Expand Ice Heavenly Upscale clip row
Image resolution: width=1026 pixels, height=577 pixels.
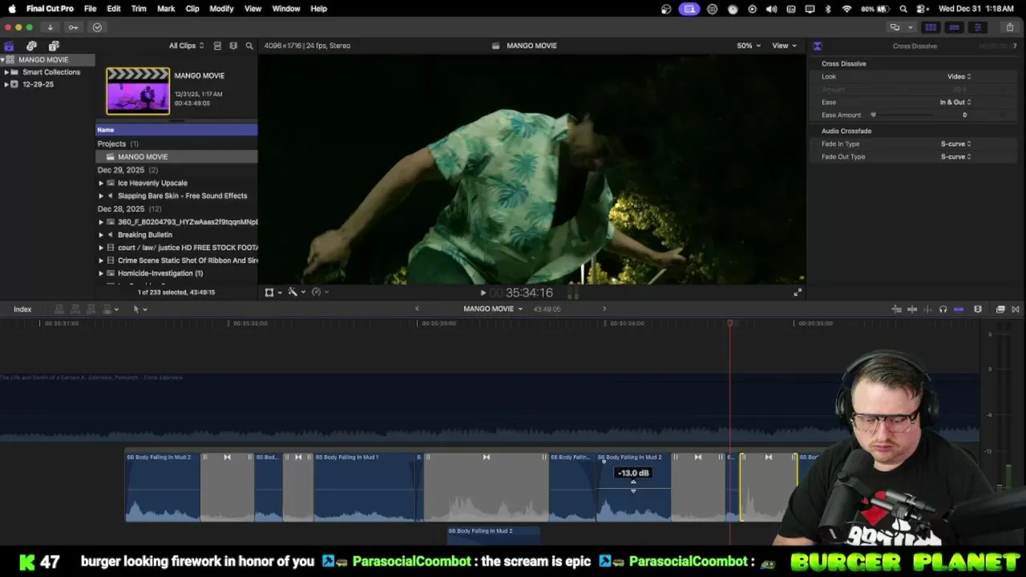point(101,183)
